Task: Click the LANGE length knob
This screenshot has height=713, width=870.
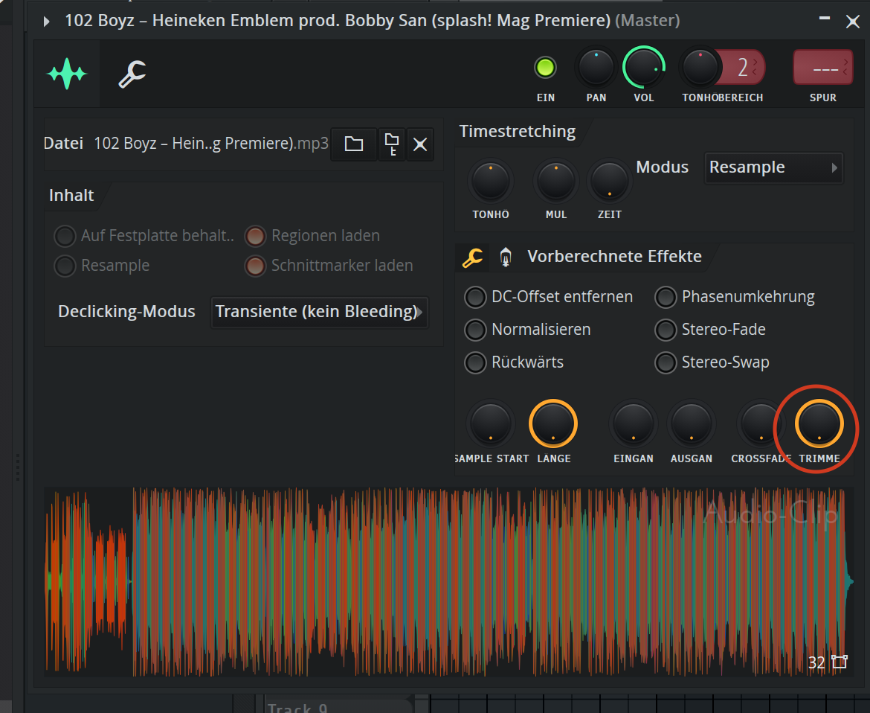Action: coord(553,423)
